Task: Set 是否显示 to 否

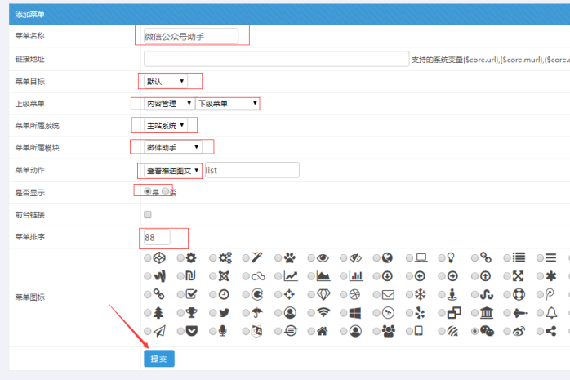Action: tap(166, 191)
